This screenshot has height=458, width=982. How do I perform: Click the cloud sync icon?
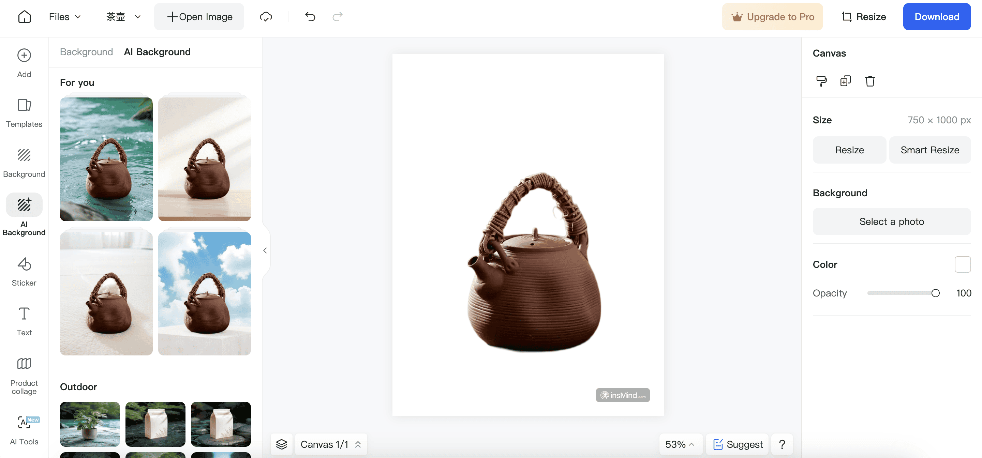[x=266, y=17]
